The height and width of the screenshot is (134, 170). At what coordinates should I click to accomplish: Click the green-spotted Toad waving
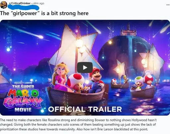pyautogui.click(x=138, y=83)
